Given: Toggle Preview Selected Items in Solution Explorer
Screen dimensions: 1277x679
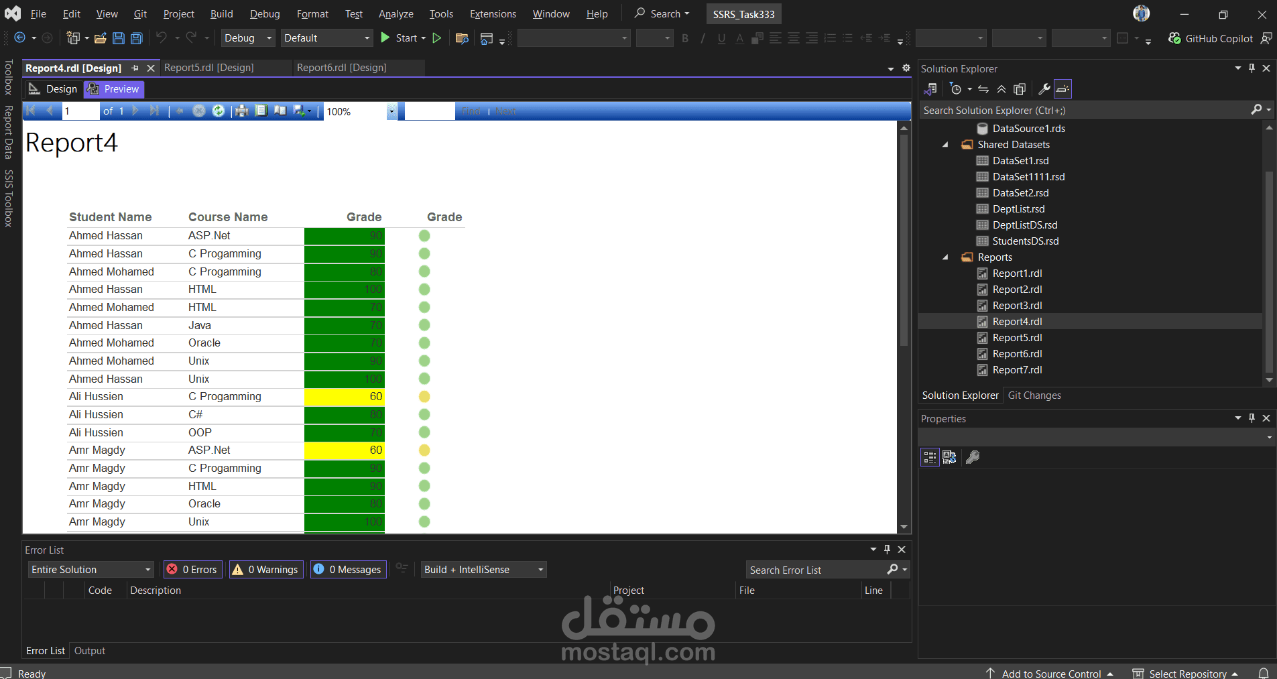Looking at the screenshot, I should click(x=1063, y=89).
